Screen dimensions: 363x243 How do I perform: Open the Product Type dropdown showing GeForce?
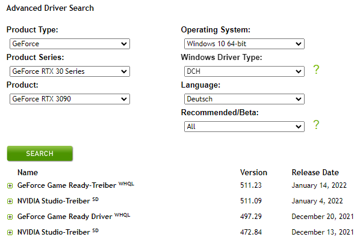pos(70,44)
